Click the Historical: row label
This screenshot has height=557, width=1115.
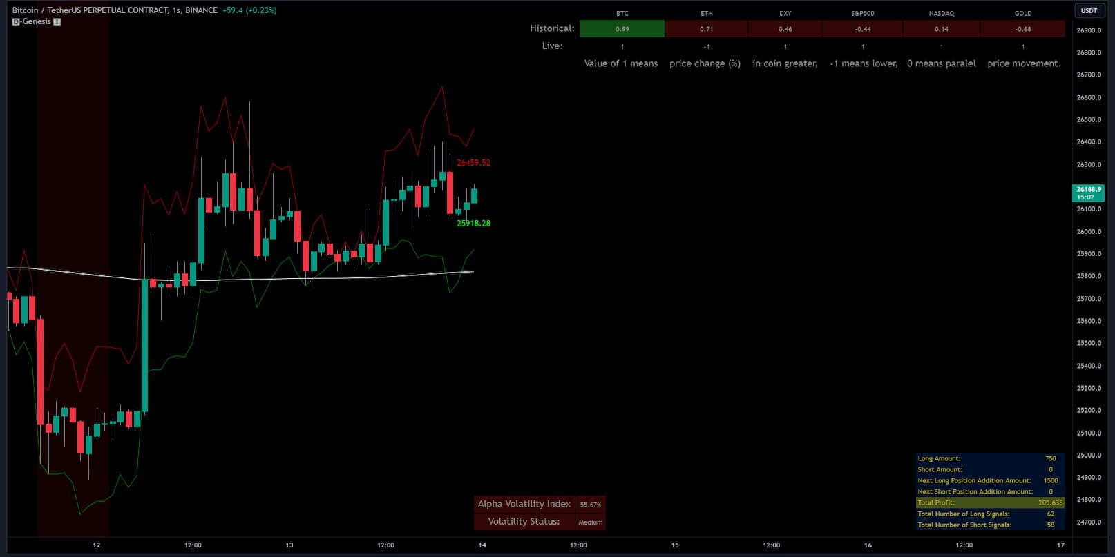[x=552, y=28]
